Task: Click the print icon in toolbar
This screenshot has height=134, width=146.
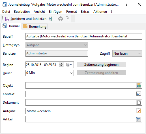Action: pos(61,19)
